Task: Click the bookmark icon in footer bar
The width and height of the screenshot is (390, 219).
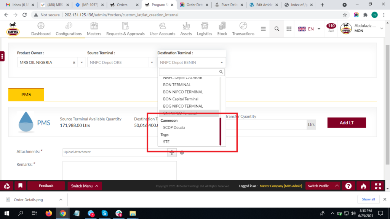Action: coord(21,186)
